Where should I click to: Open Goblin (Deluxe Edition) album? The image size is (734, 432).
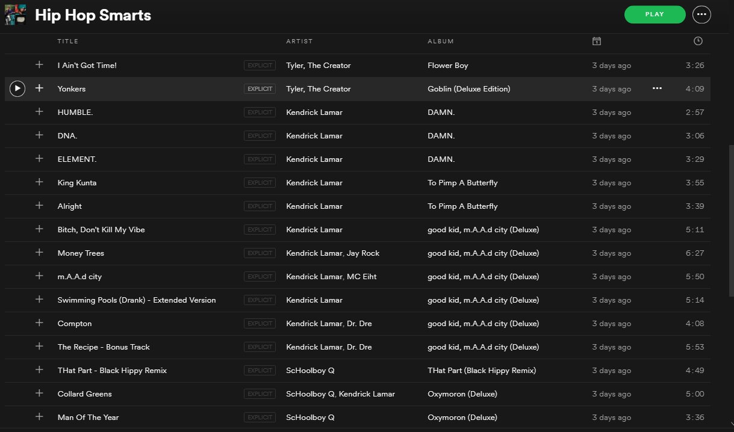point(468,89)
